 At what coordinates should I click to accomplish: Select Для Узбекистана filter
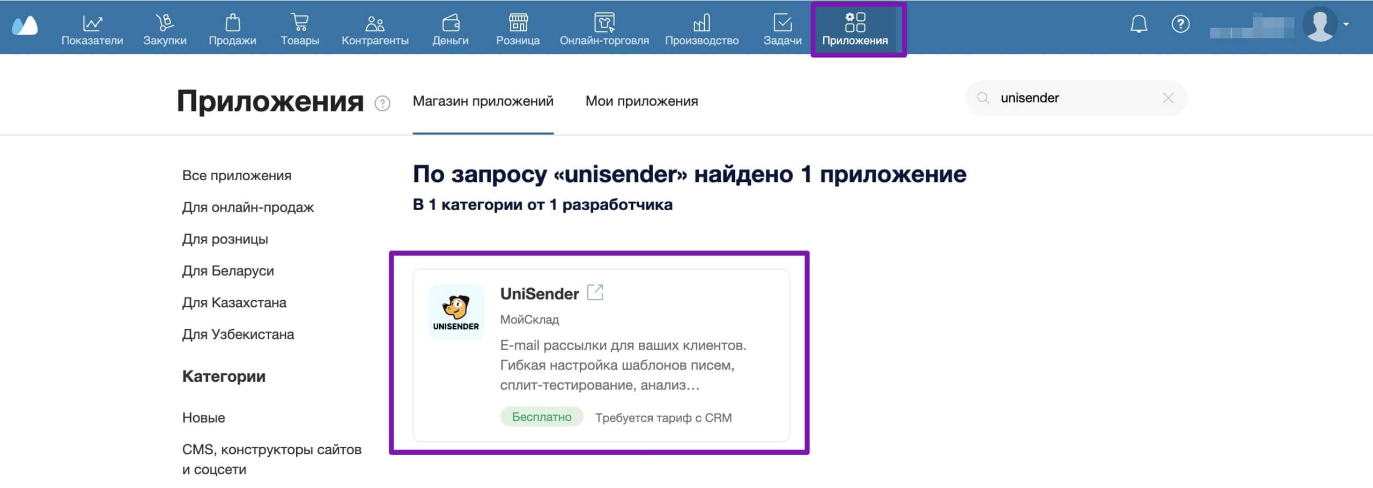coord(238,334)
